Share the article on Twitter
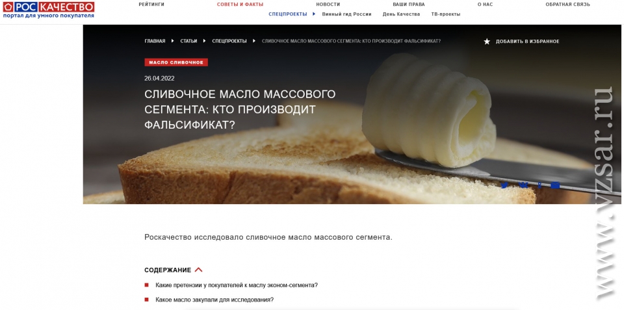Screen dimensions: 624x310 pyautogui.click(x=504, y=185)
